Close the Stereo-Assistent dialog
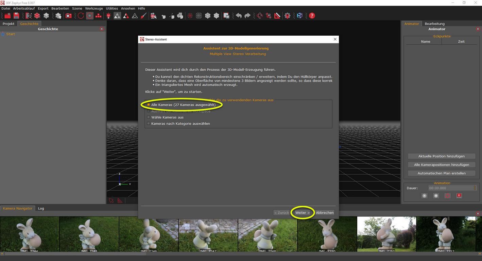Screen dimensions: 482x261 point(335,39)
